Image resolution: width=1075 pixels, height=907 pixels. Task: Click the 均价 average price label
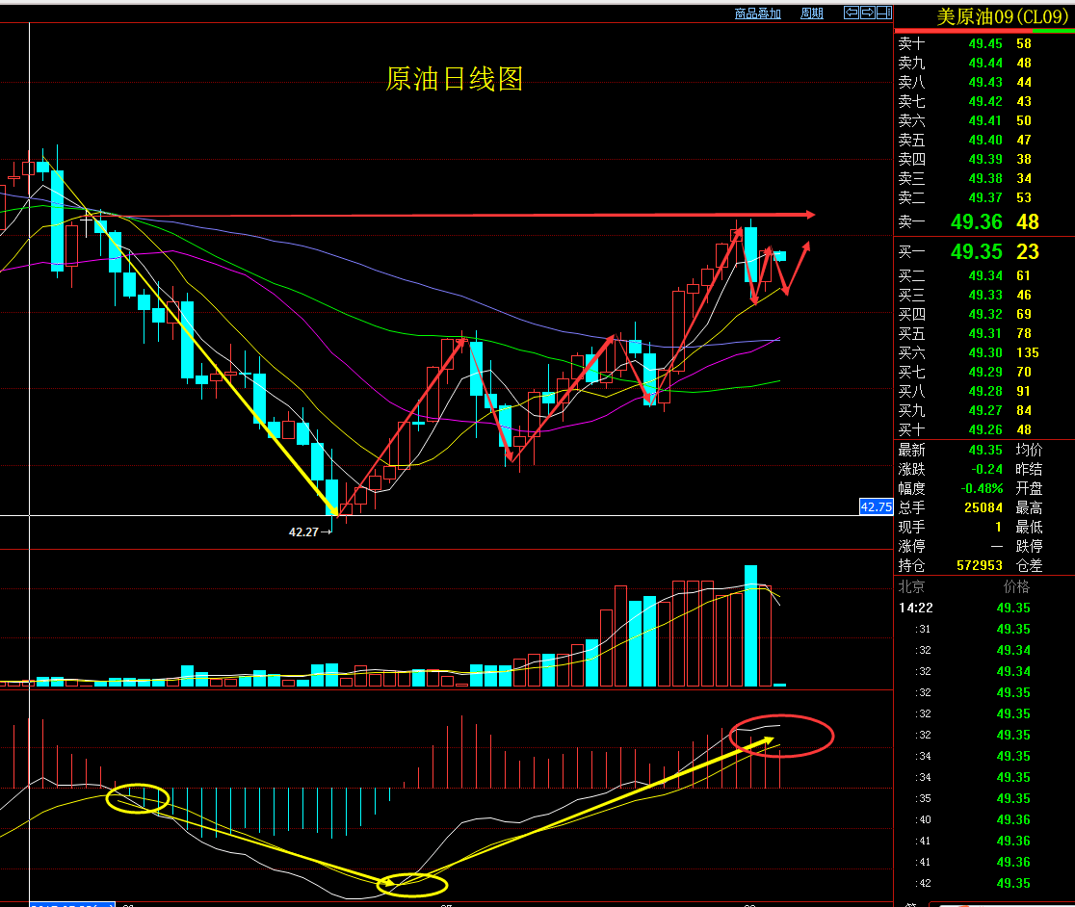(x=1029, y=450)
